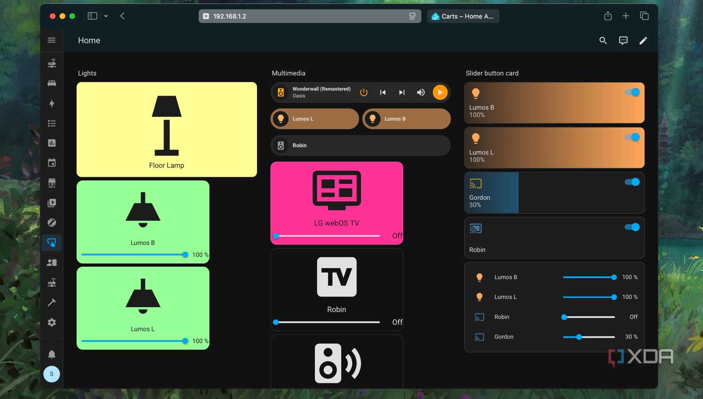Open HACS in the sidebar

click(x=52, y=183)
